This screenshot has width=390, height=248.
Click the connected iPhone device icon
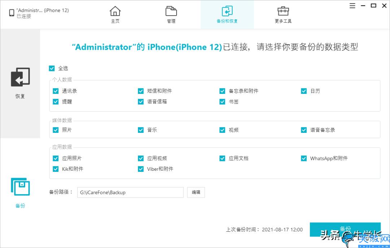pyautogui.click(x=12, y=13)
